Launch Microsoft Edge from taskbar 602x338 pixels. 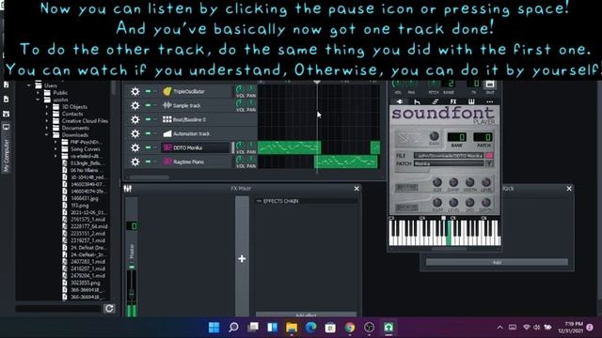311,328
